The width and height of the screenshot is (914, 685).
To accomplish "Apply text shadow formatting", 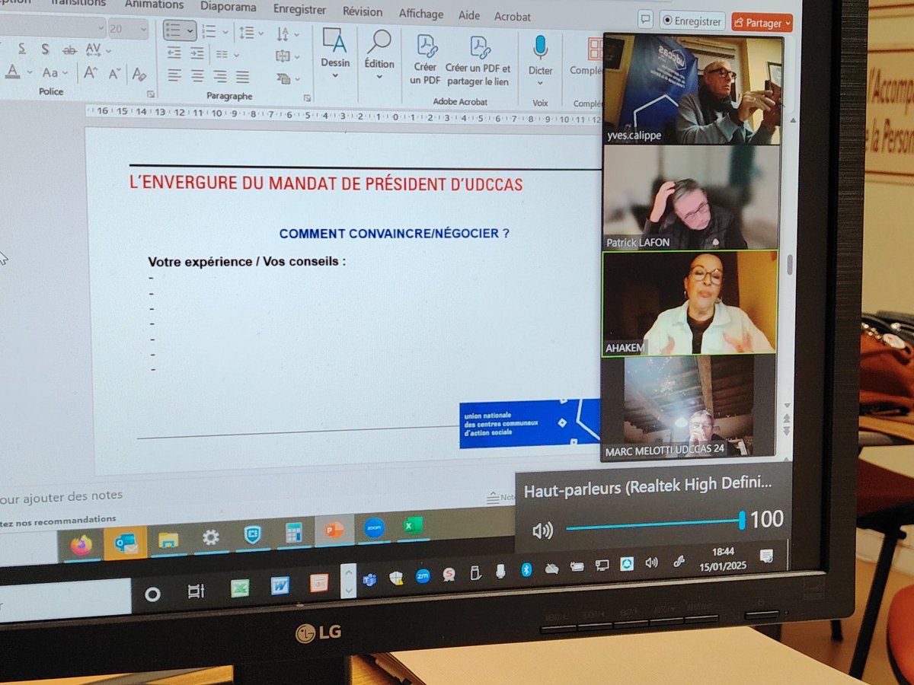I will coord(46,49).
